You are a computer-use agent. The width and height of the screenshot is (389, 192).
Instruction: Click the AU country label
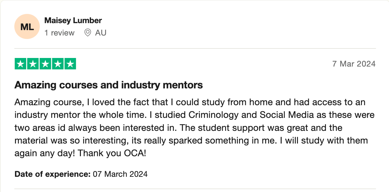(101, 33)
